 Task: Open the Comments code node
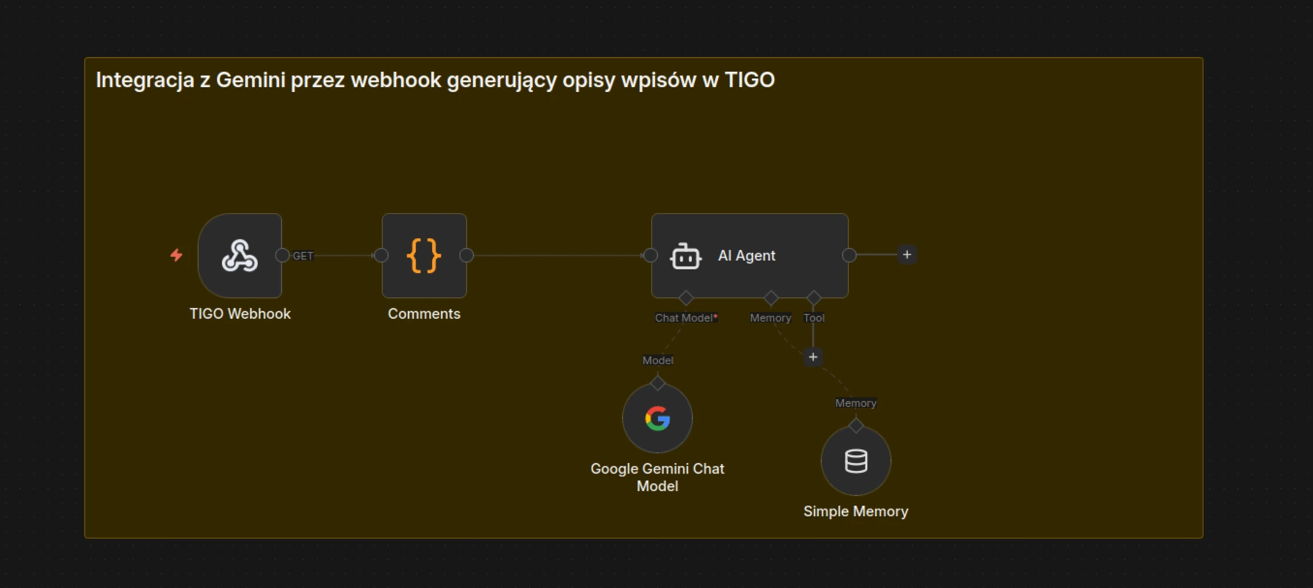[x=424, y=255]
